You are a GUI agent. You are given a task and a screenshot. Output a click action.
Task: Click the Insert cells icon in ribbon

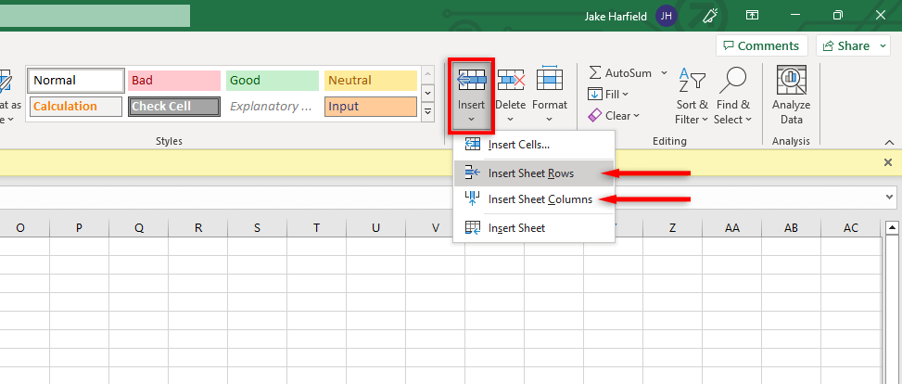pos(471,82)
